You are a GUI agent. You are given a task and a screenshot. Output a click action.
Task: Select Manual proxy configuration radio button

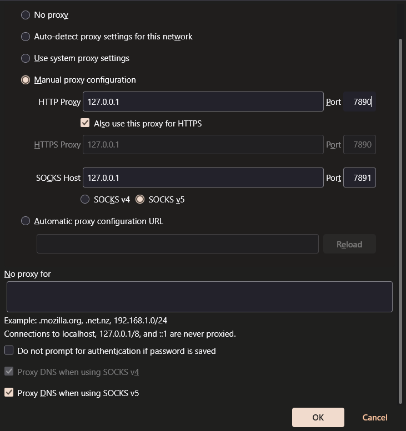pos(26,80)
